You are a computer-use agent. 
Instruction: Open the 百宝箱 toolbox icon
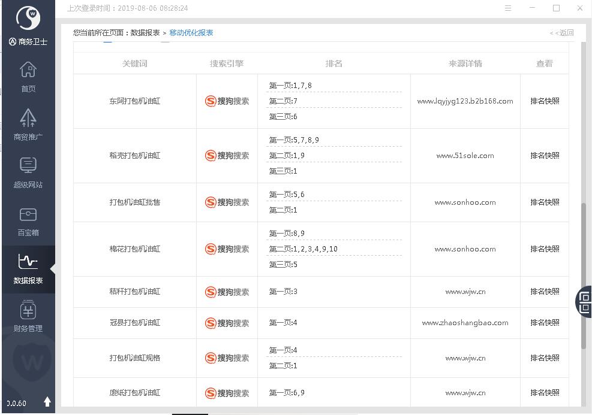(x=28, y=214)
